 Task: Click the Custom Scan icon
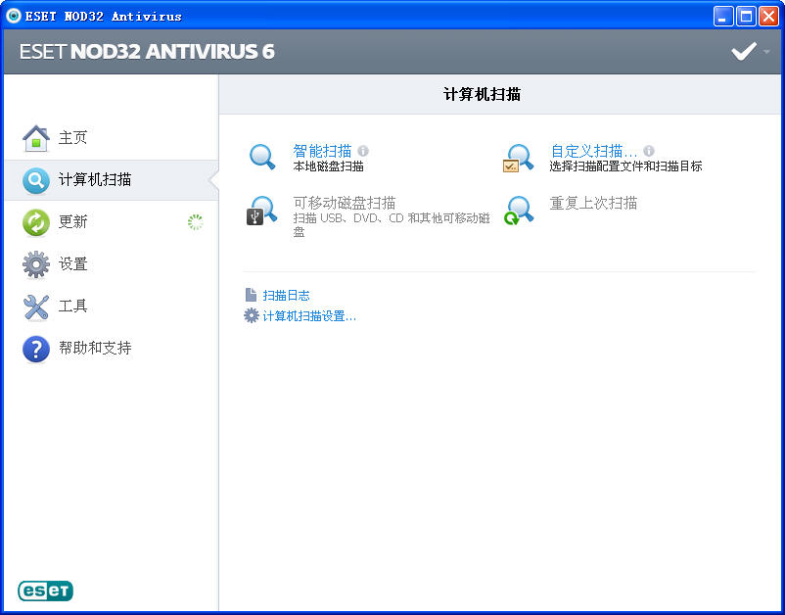pyautogui.click(x=519, y=158)
